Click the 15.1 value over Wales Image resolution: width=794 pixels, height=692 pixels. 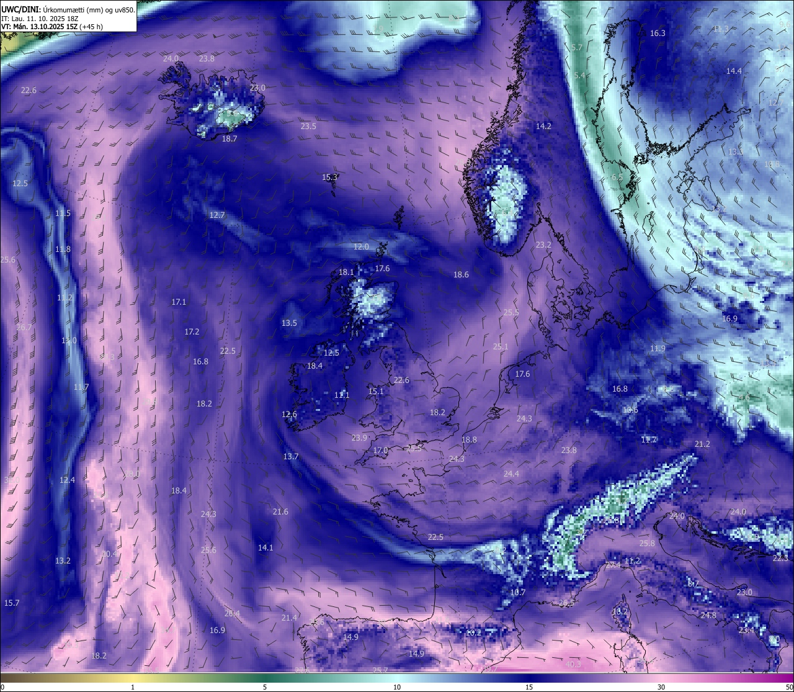coord(376,391)
